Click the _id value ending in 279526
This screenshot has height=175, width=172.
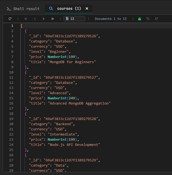point(71,36)
